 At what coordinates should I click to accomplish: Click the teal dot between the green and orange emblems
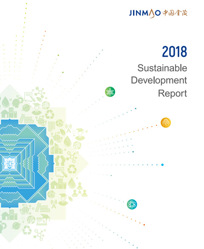136,109
